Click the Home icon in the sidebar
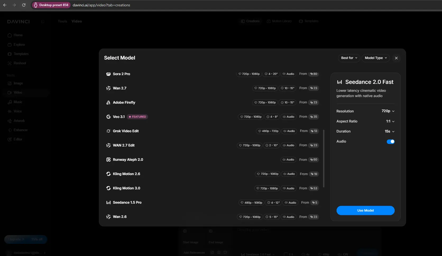Viewport: 442px width, 256px height. pyautogui.click(x=10, y=35)
